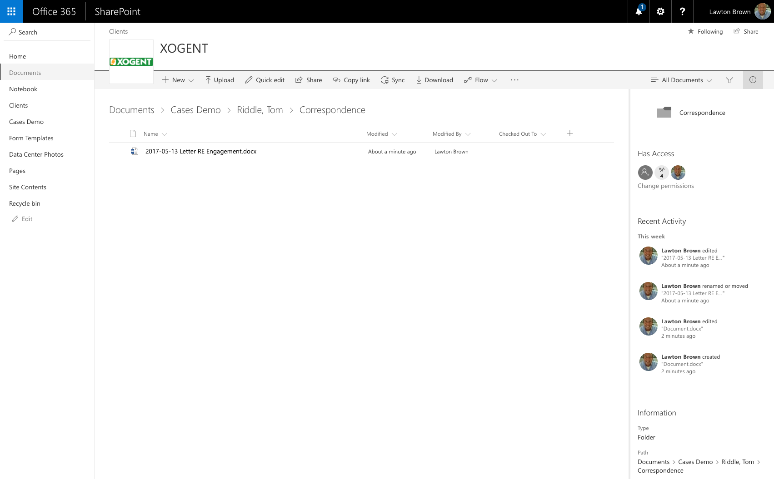774x479 pixels.
Task: Click the Word icon for the engagement letter
Action: click(x=134, y=151)
